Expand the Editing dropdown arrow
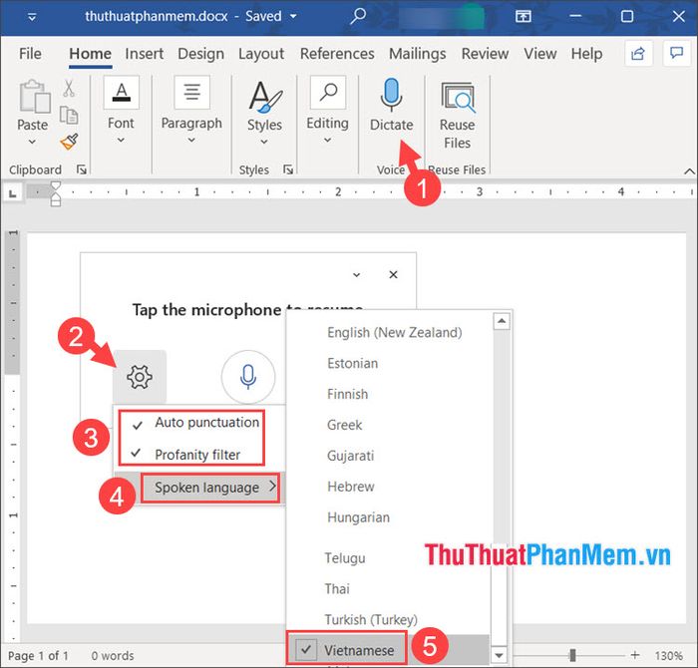 point(328,141)
